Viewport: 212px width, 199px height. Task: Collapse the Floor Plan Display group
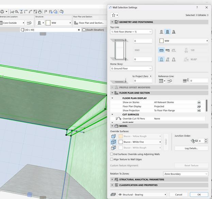112,98
